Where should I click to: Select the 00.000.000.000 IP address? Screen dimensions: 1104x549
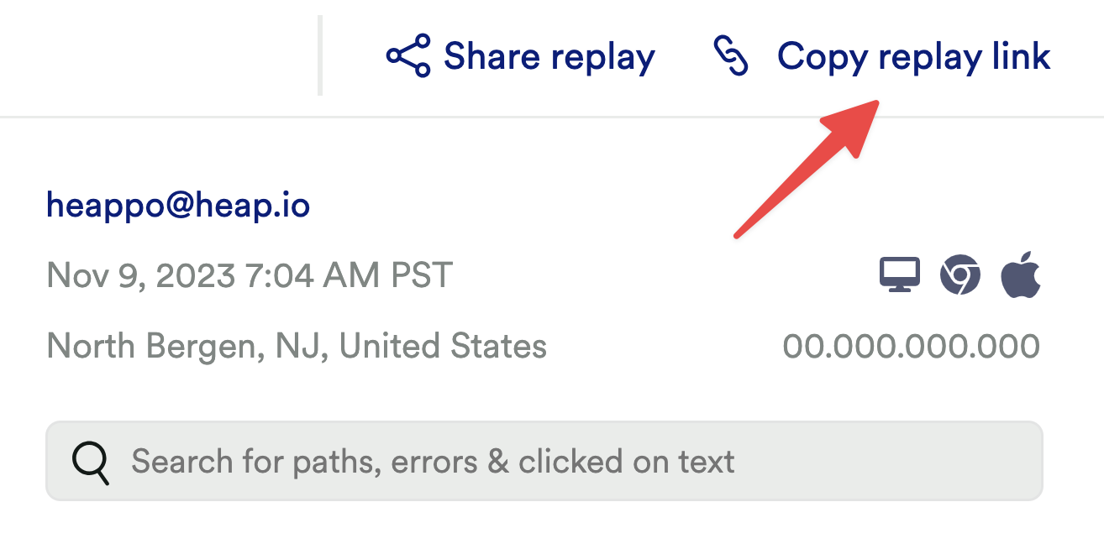[911, 346]
